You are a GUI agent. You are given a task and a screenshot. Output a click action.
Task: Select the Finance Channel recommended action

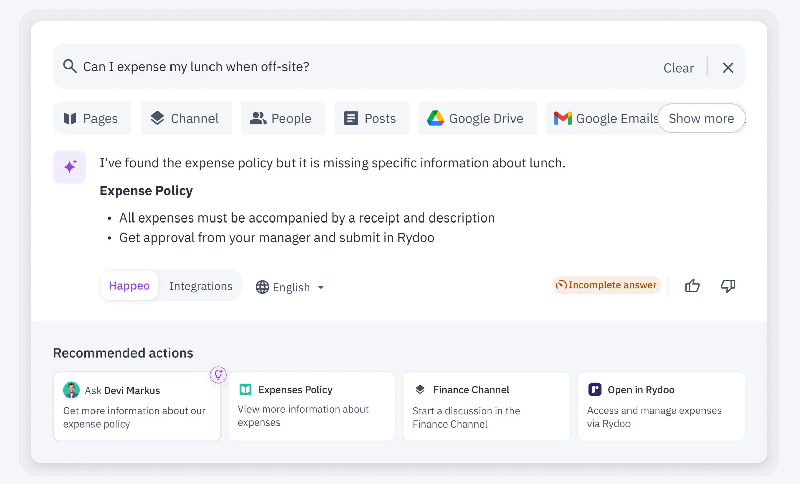coord(486,406)
